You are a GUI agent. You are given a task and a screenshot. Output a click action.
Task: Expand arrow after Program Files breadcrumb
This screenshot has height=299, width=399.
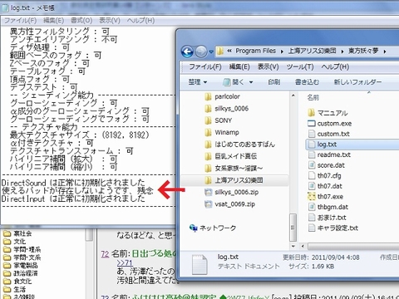click(282, 51)
